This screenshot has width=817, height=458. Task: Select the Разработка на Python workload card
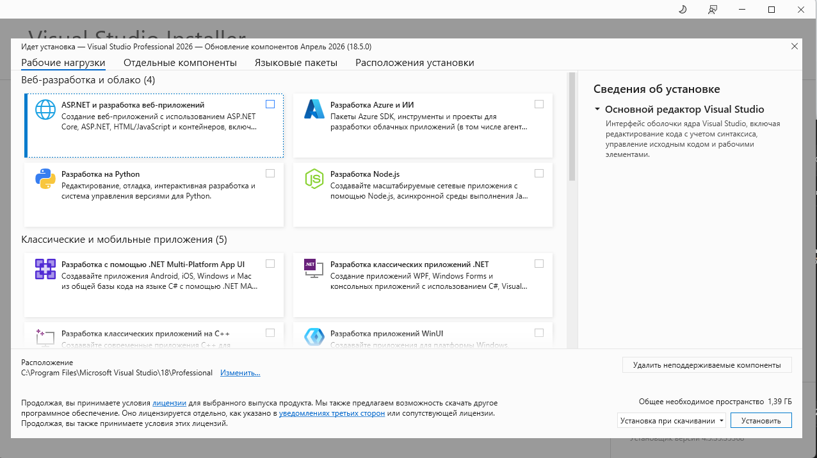pyautogui.click(x=154, y=195)
